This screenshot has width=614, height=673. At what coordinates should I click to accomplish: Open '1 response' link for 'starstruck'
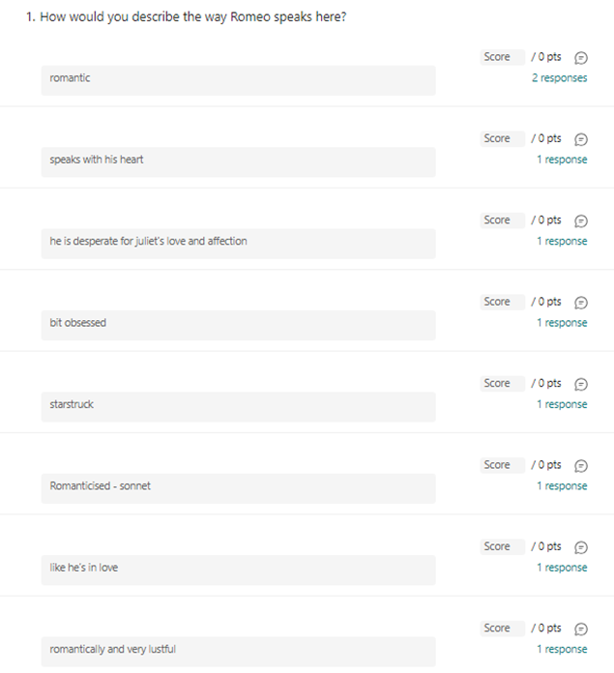point(562,404)
